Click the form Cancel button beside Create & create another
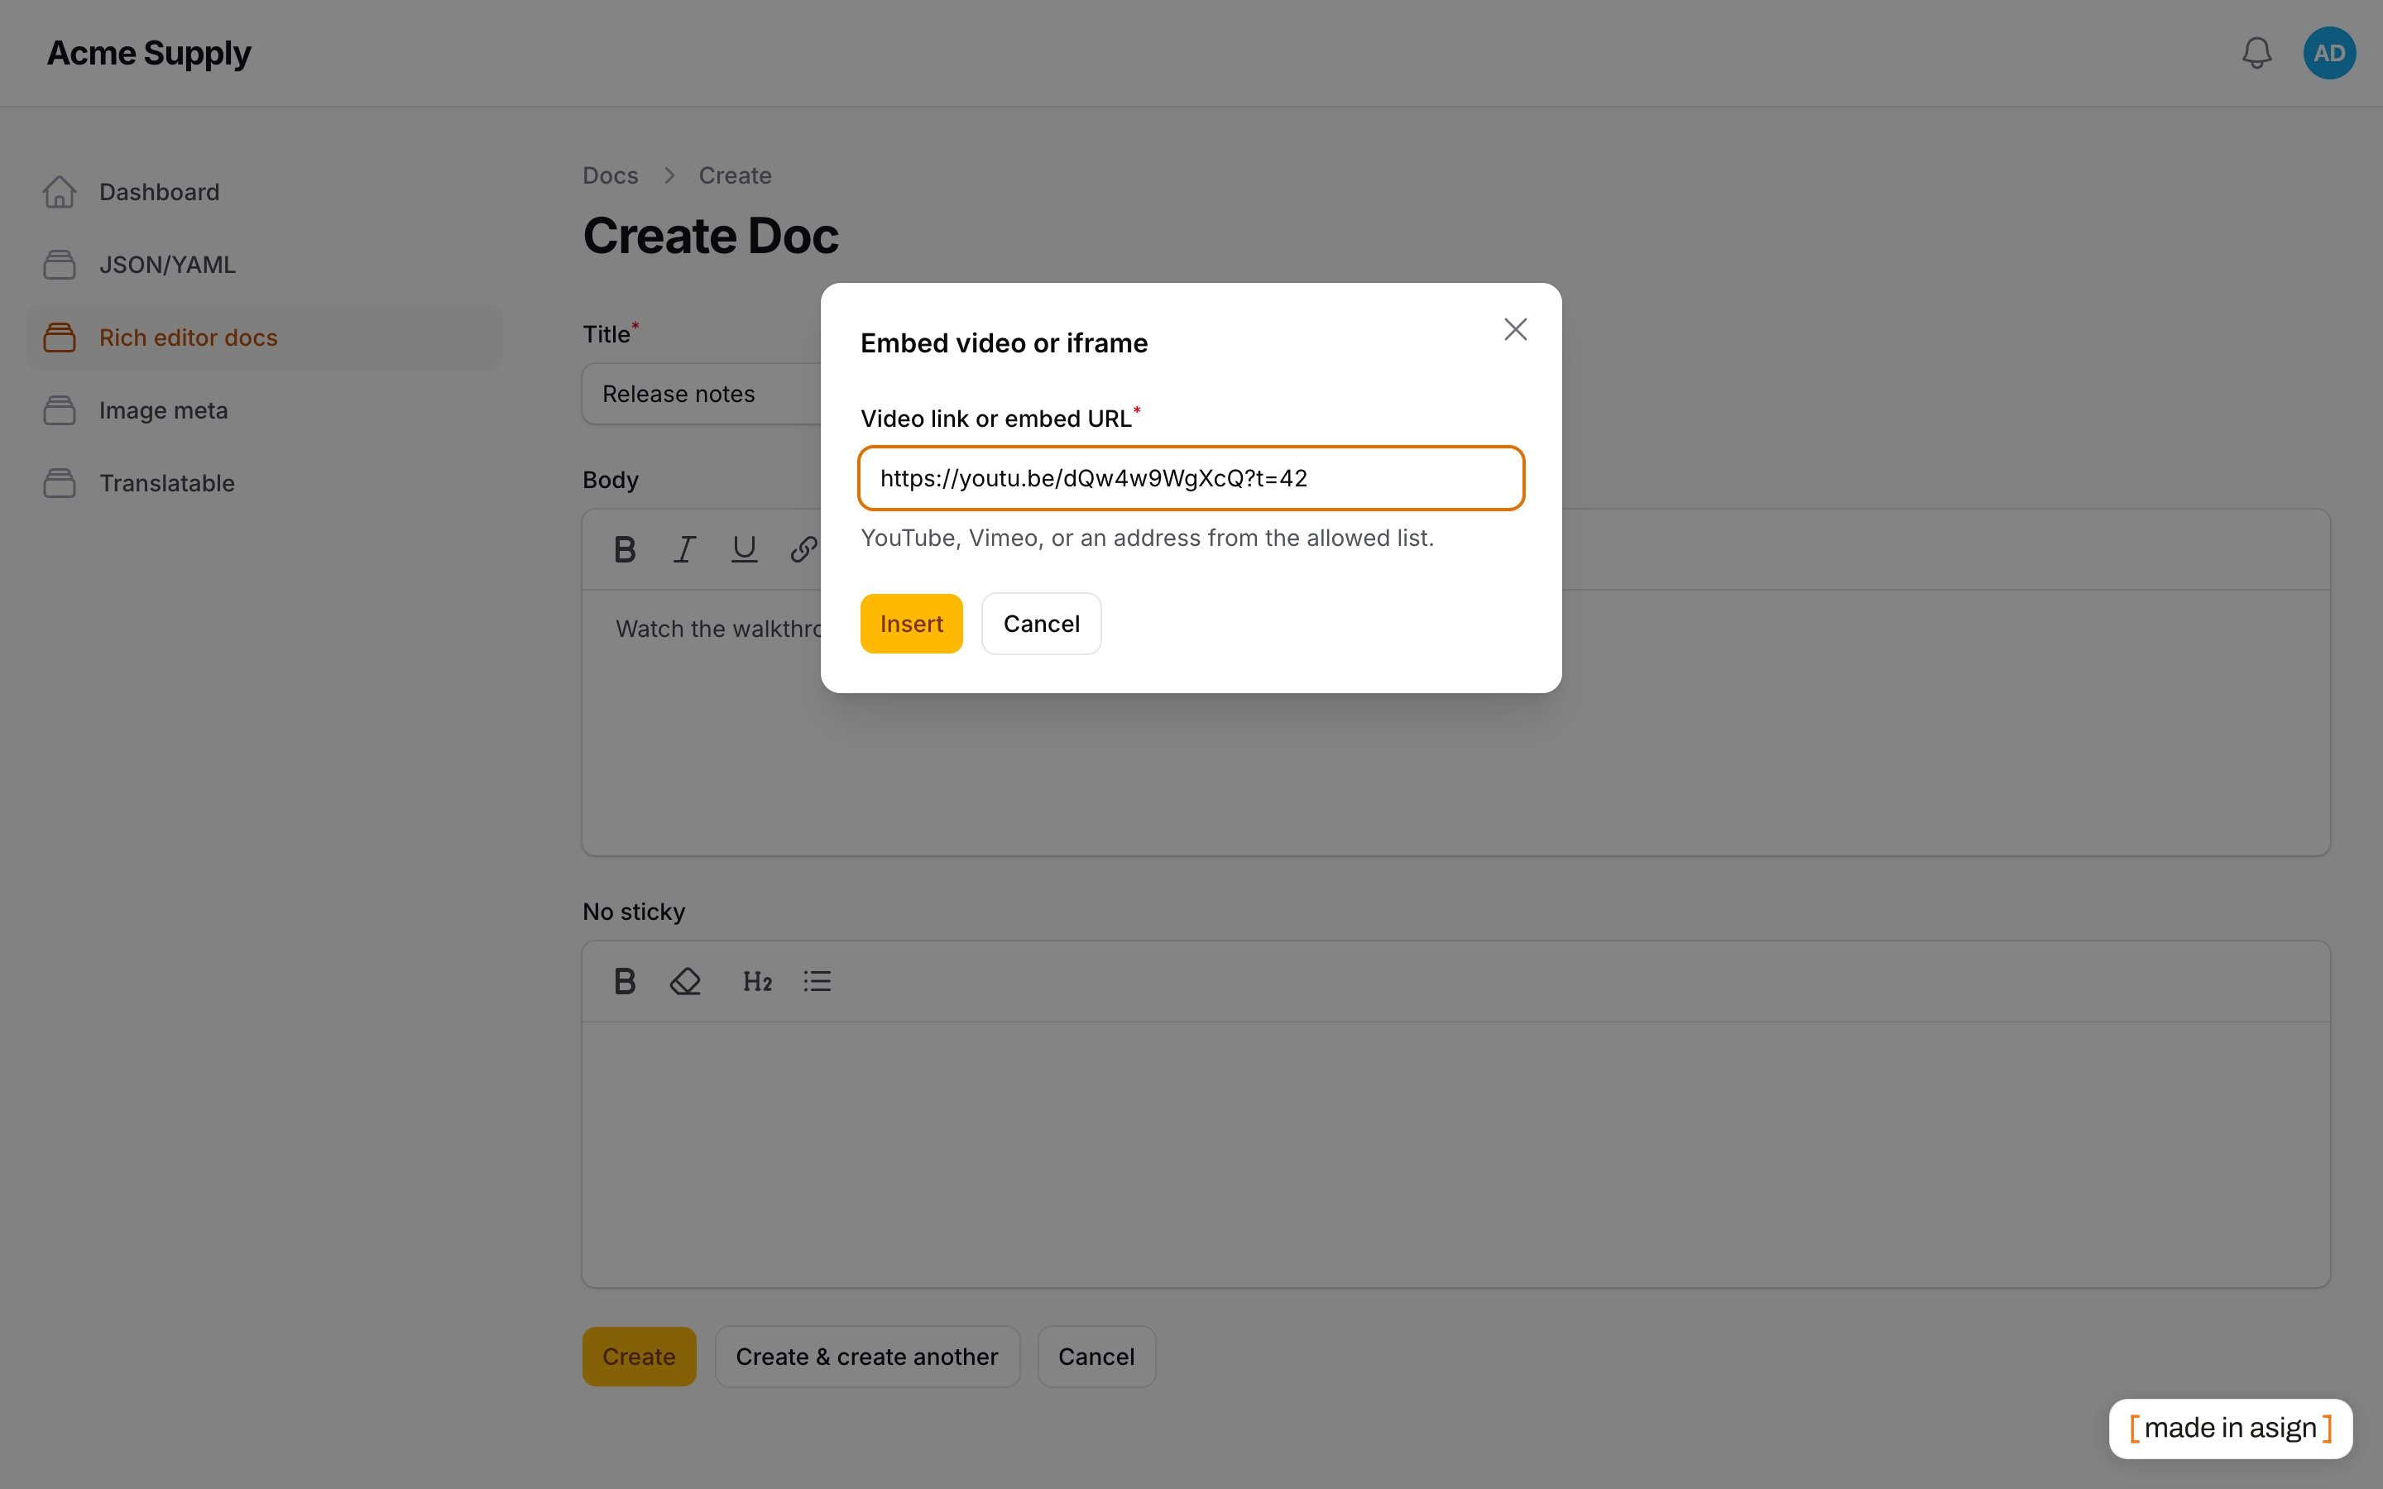This screenshot has height=1489, width=2383. click(1096, 1356)
